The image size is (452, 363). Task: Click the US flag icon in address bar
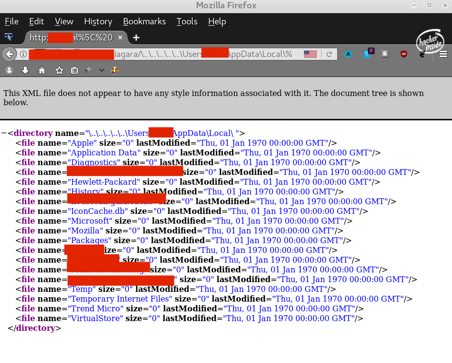pyautogui.click(x=310, y=54)
